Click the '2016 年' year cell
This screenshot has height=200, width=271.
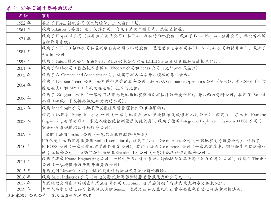24,177
